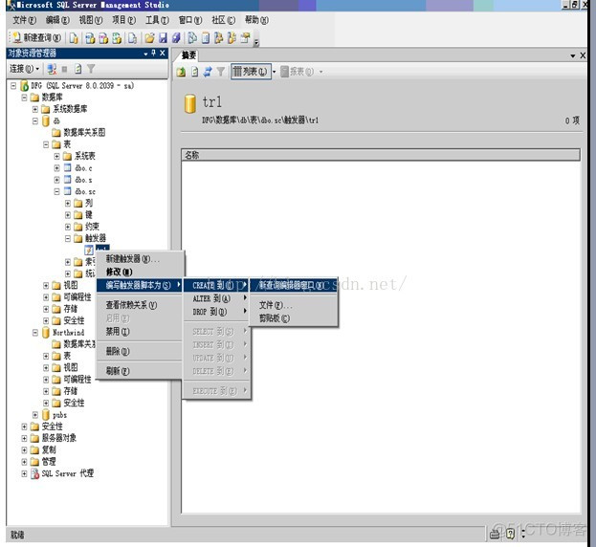This screenshot has width=596, height=547.
Task: Open the 社区 (Community) menu
Action: (x=224, y=20)
